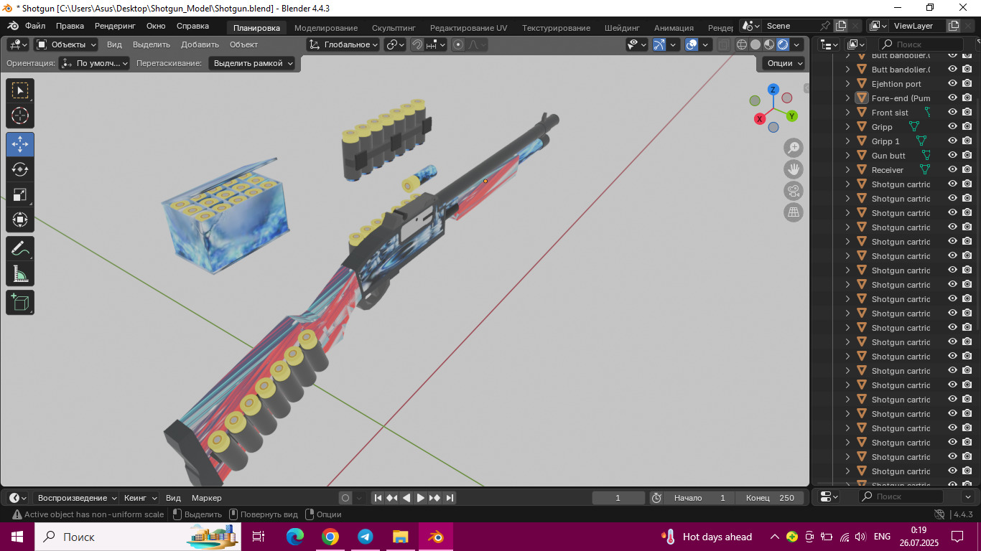Jump to the timeline start
981x551 pixels.
click(x=377, y=498)
